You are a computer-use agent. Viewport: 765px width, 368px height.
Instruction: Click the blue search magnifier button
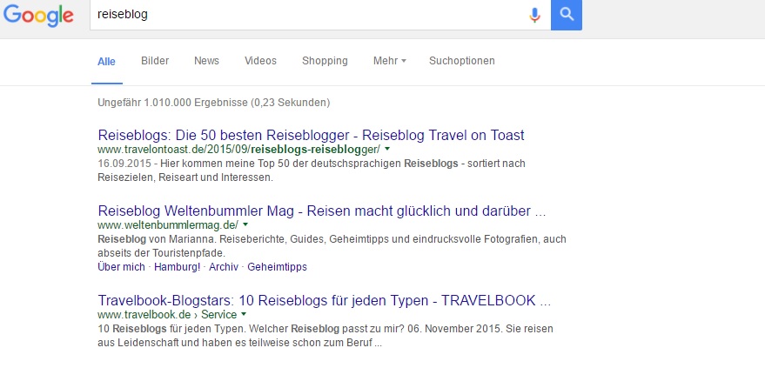click(x=567, y=15)
